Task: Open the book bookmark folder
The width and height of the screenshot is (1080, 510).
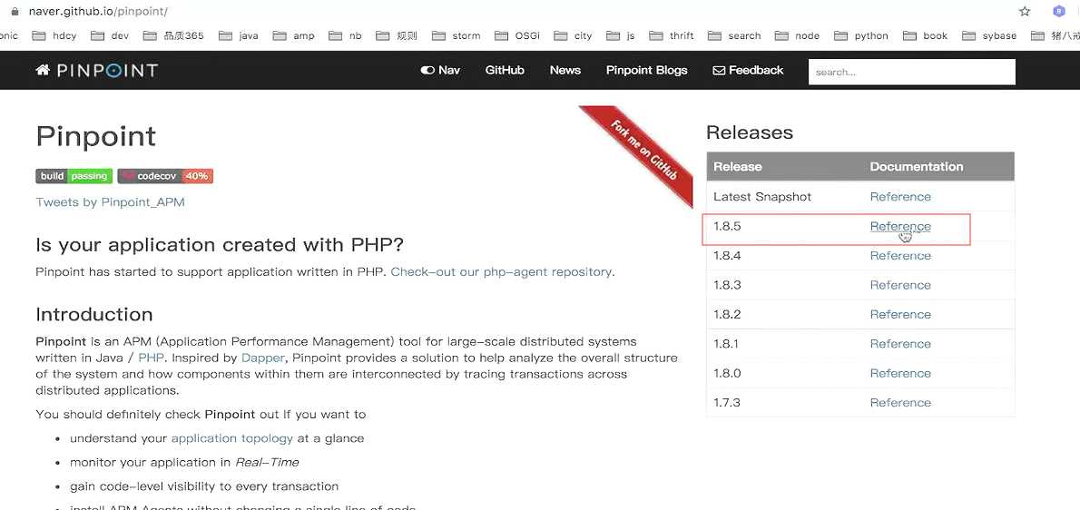Action: click(925, 35)
